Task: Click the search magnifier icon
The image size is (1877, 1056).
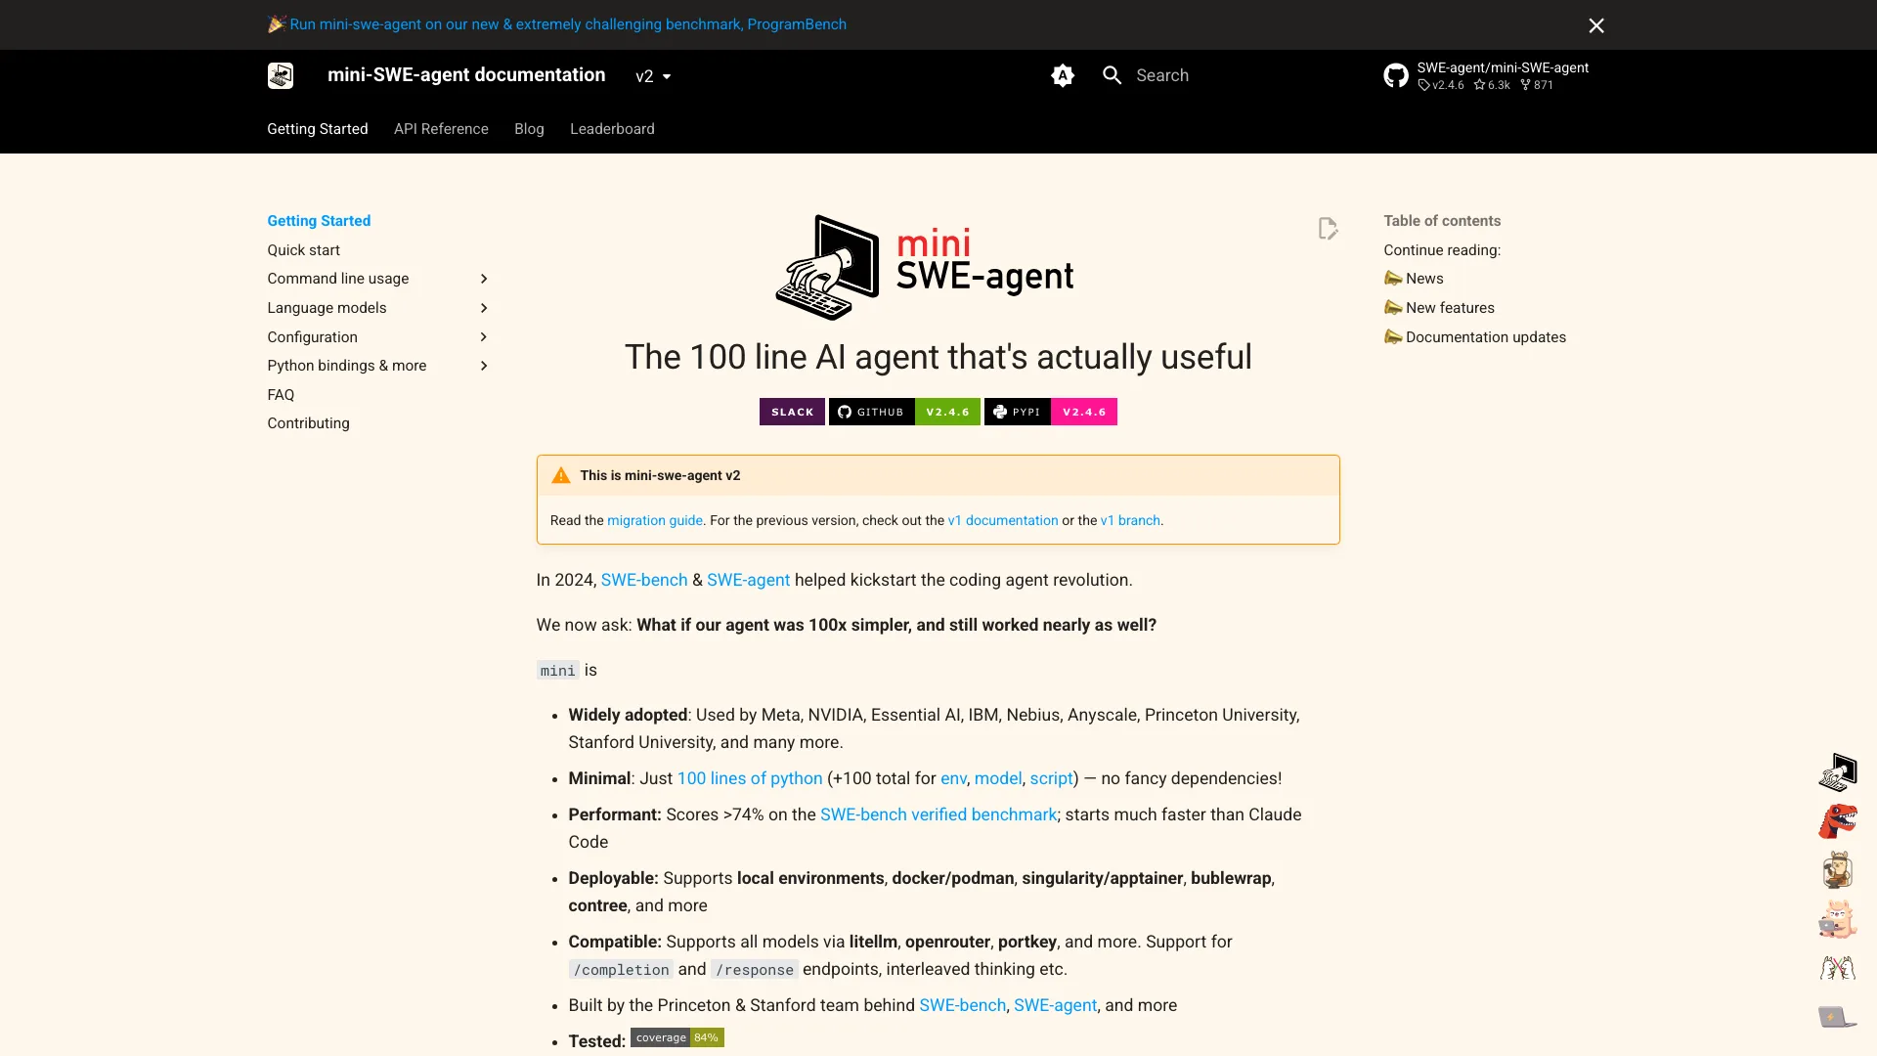Action: (x=1112, y=75)
